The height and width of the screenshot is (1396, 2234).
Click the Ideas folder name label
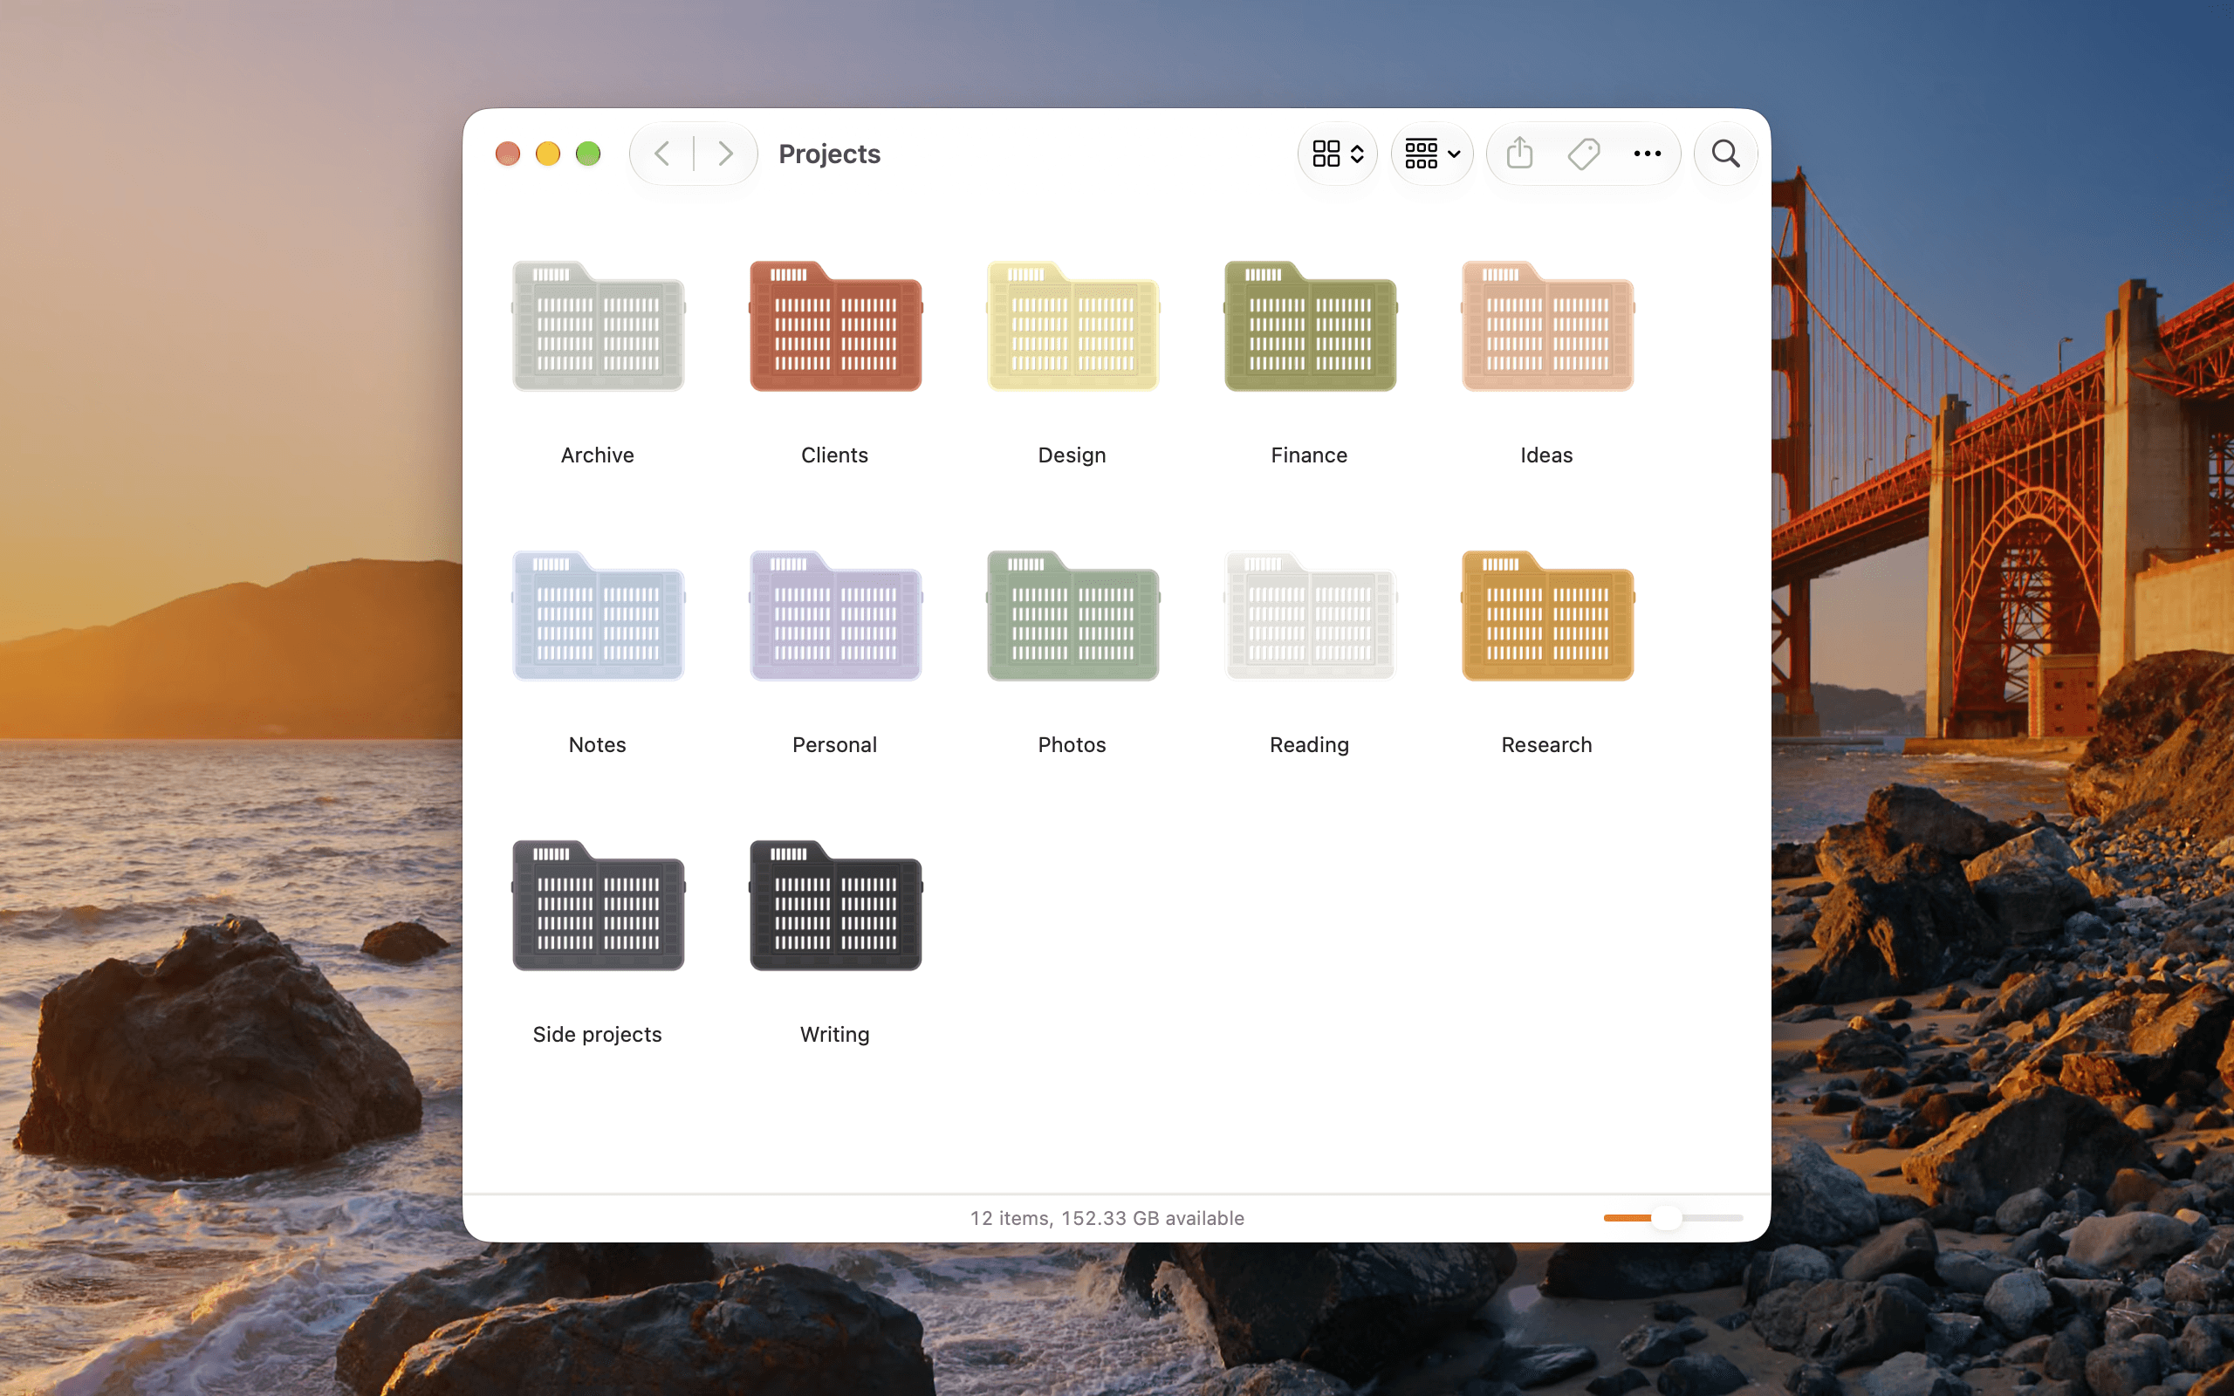pyautogui.click(x=1546, y=455)
